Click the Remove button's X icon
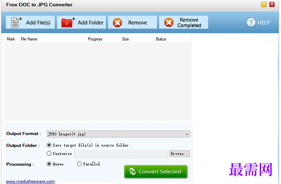The height and width of the screenshot is (184, 281). pyautogui.click(x=117, y=23)
